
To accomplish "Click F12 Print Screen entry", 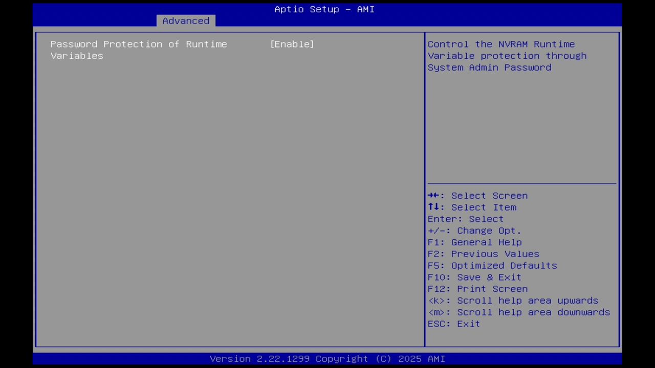I will 477,288.
